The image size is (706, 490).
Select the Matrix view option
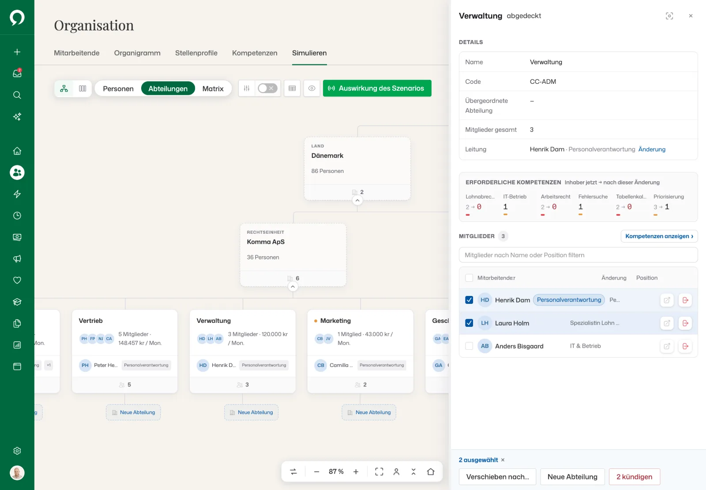pyautogui.click(x=213, y=89)
